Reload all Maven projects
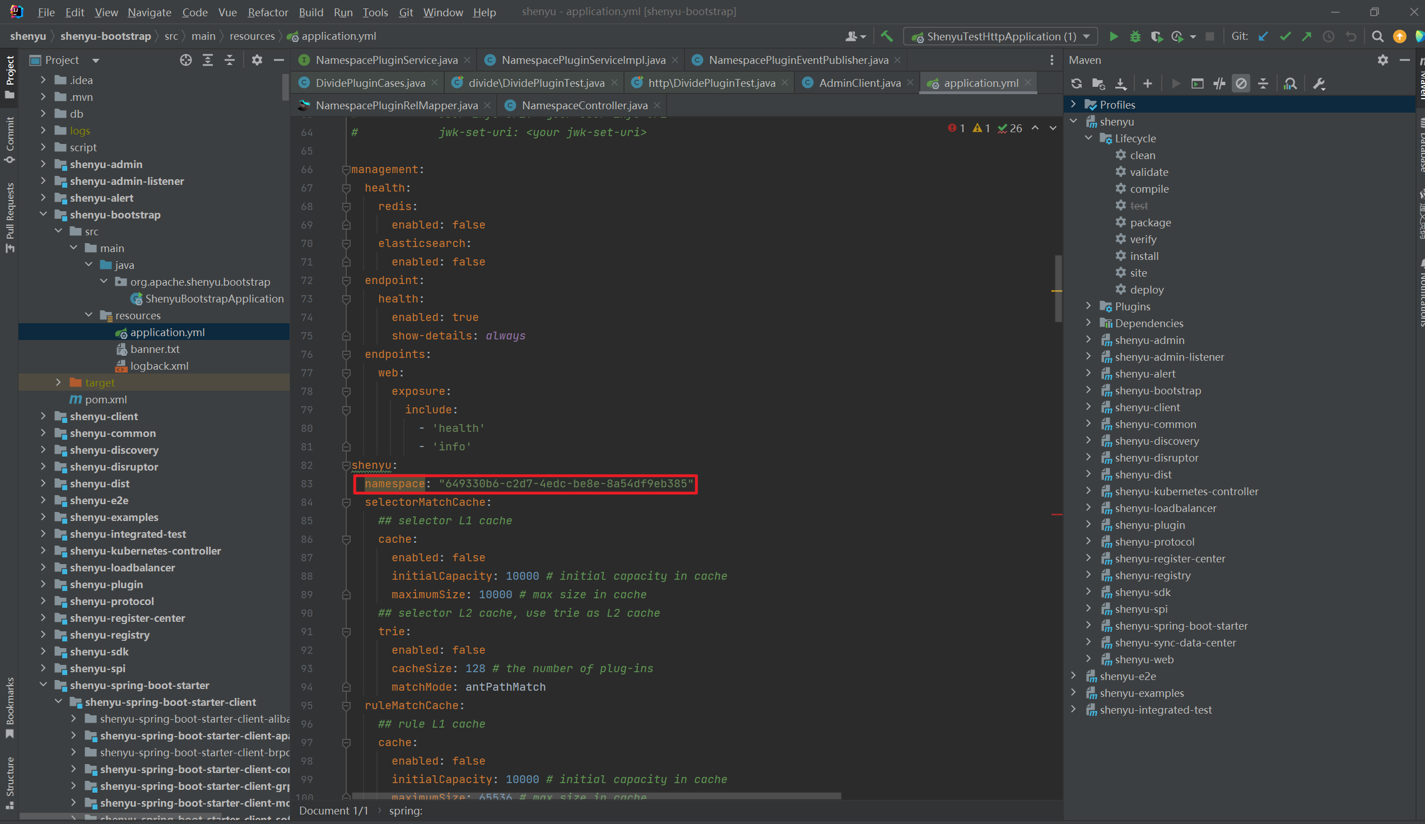 tap(1076, 83)
